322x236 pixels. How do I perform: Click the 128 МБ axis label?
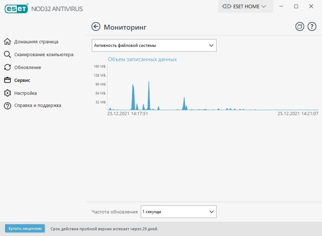coord(99,75)
